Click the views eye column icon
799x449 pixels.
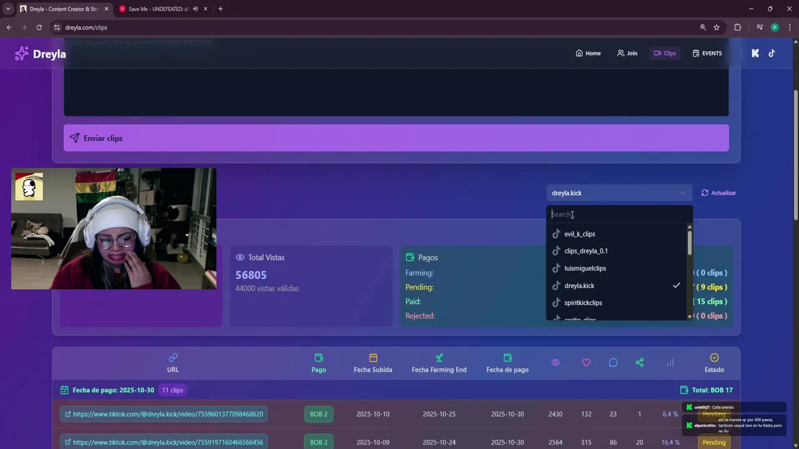(x=556, y=362)
